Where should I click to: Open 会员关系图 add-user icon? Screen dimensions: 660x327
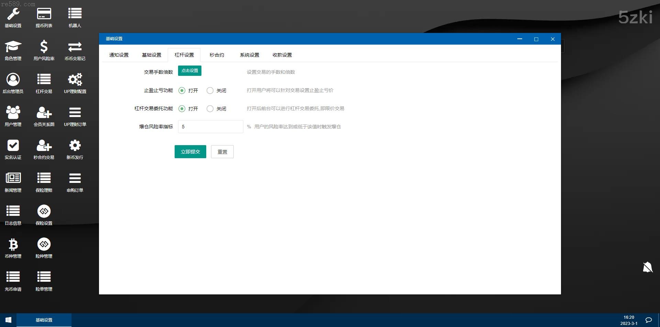[44, 113]
